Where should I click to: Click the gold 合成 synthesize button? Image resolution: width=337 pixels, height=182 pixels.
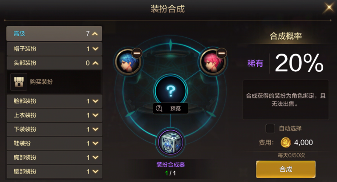pyautogui.click(x=286, y=169)
